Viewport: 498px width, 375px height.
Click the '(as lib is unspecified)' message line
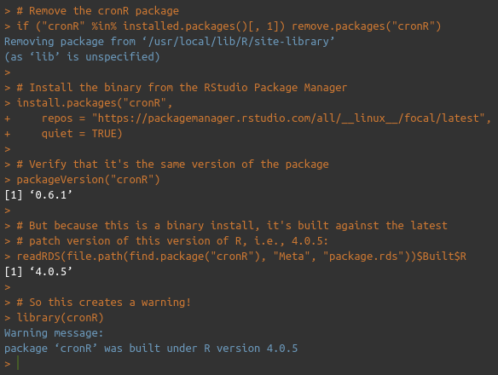[x=82, y=57]
